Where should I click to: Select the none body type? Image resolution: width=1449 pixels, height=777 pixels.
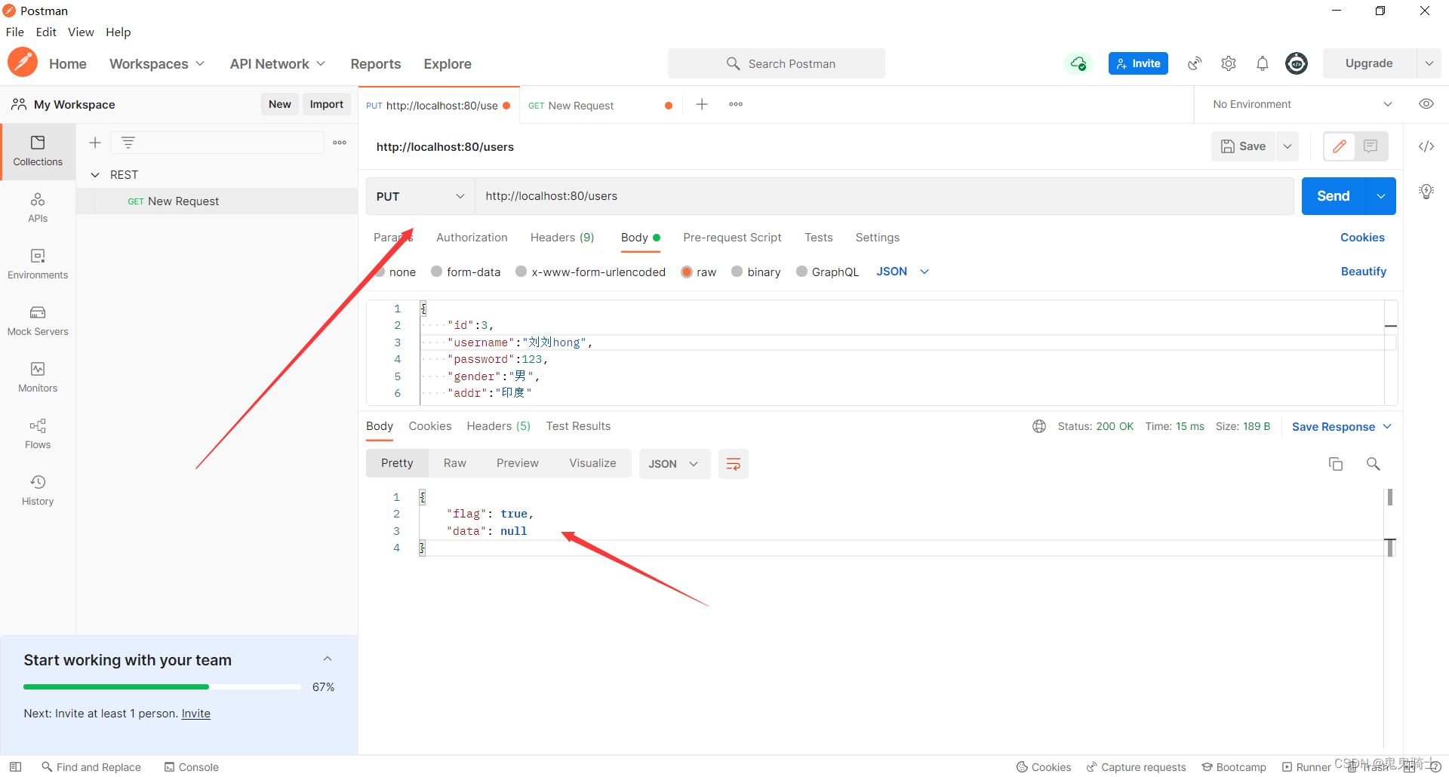[380, 272]
